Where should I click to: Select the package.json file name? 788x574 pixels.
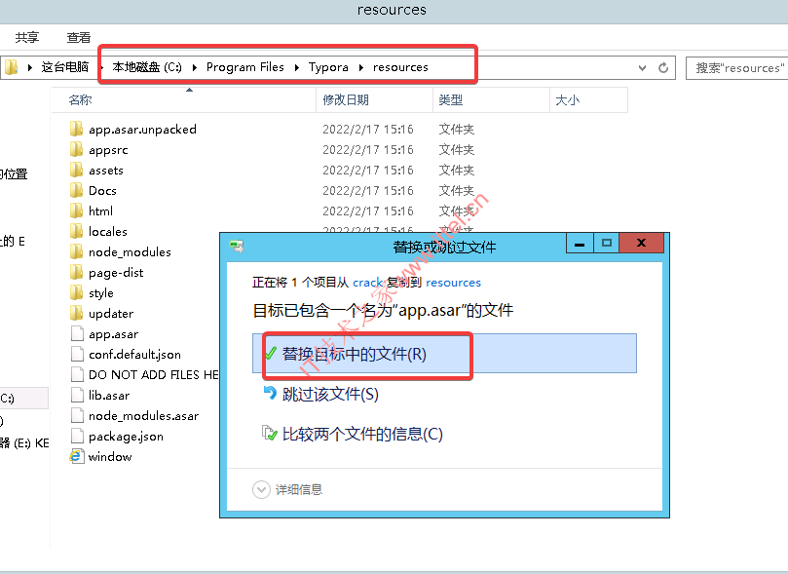click(x=127, y=437)
